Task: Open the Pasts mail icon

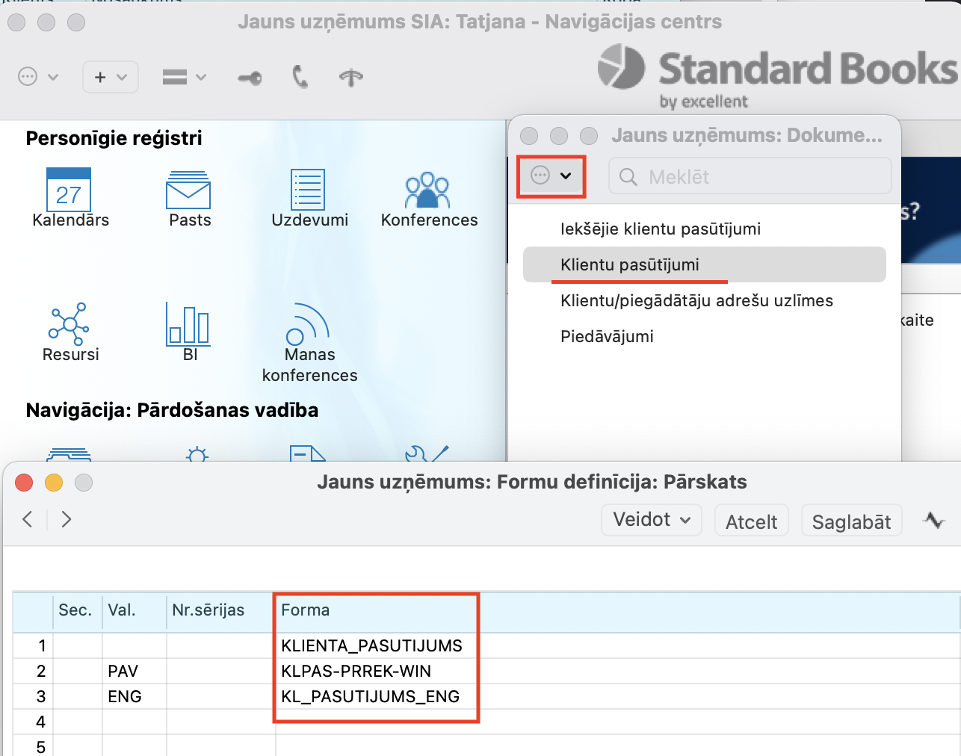Action: click(188, 191)
